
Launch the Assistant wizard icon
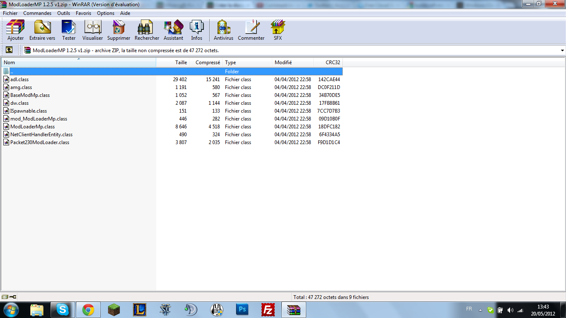[173, 30]
